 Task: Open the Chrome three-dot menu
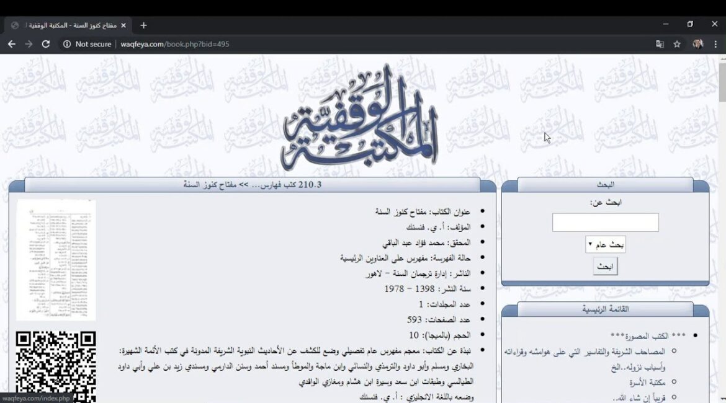(x=715, y=44)
